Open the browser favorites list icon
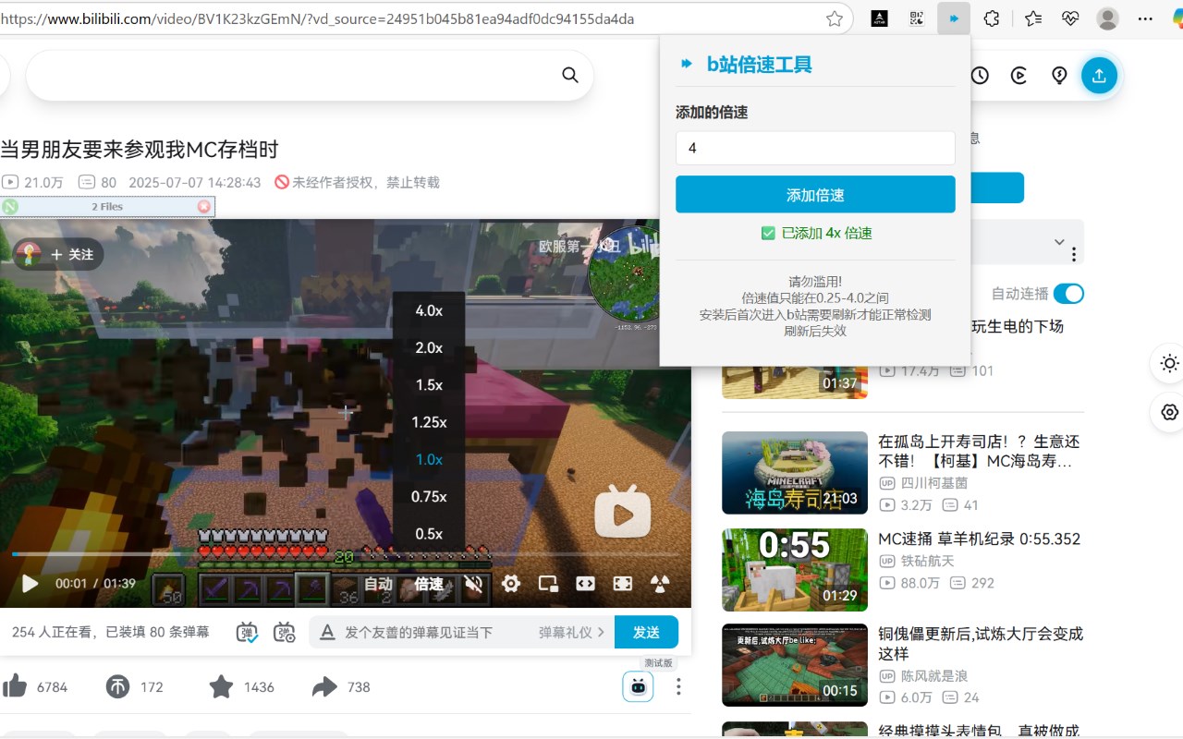This screenshot has width=1183, height=739. pyautogui.click(x=1032, y=18)
